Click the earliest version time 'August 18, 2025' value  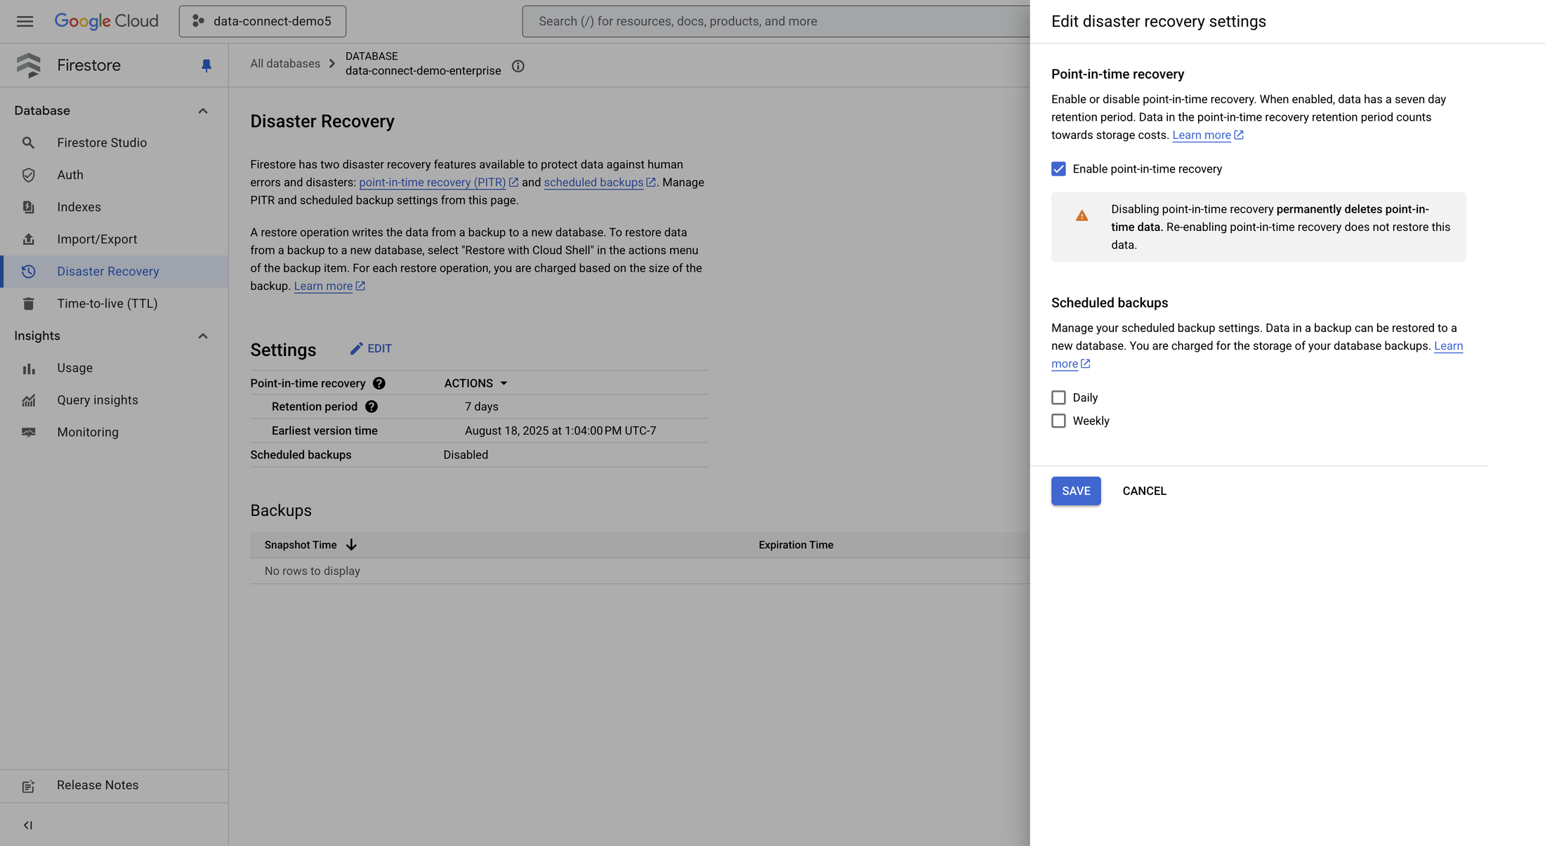(x=560, y=430)
